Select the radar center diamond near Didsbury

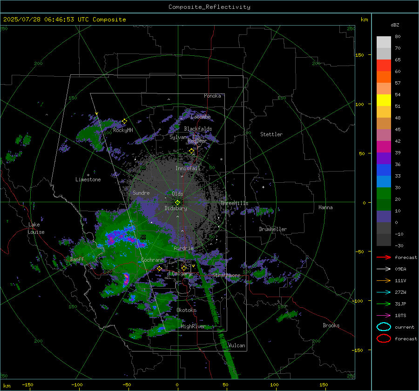click(x=177, y=203)
